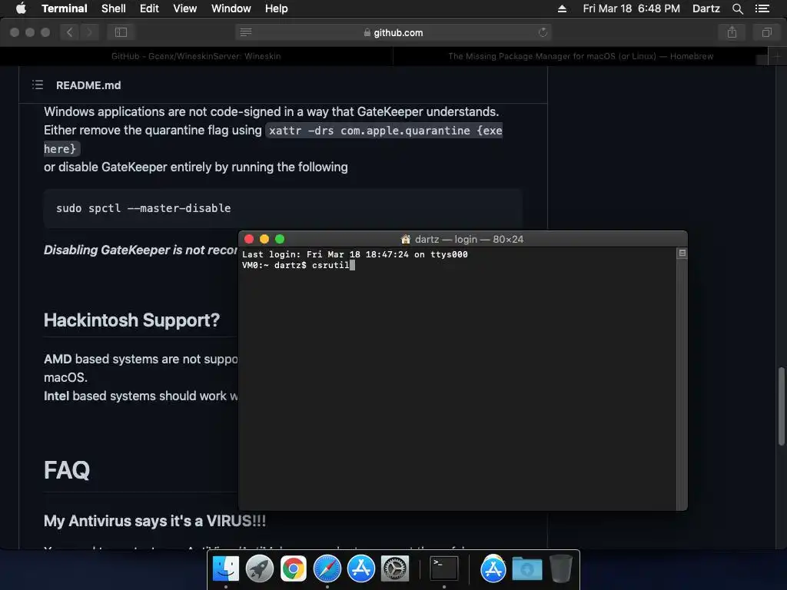Click the eject icon in menu bar
This screenshot has width=787, height=590.
coord(562,8)
